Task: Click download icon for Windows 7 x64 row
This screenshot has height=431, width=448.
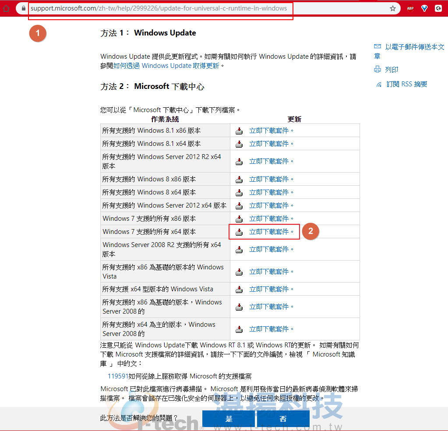Action: click(239, 232)
